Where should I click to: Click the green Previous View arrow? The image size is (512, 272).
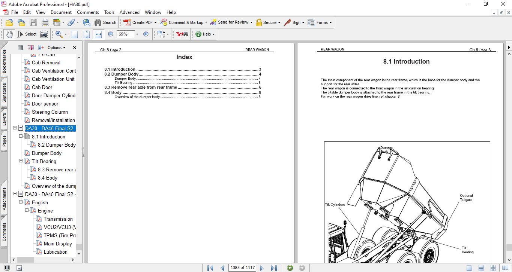point(290,268)
